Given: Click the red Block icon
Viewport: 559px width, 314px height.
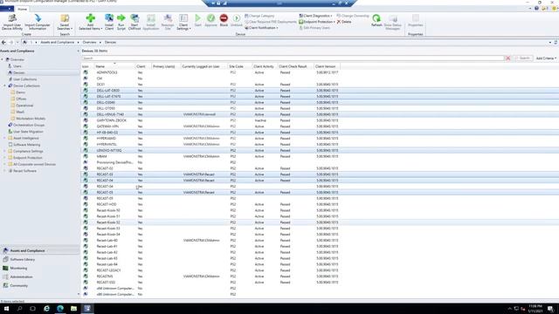Looking at the screenshot, I should click(x=224, y=20).
